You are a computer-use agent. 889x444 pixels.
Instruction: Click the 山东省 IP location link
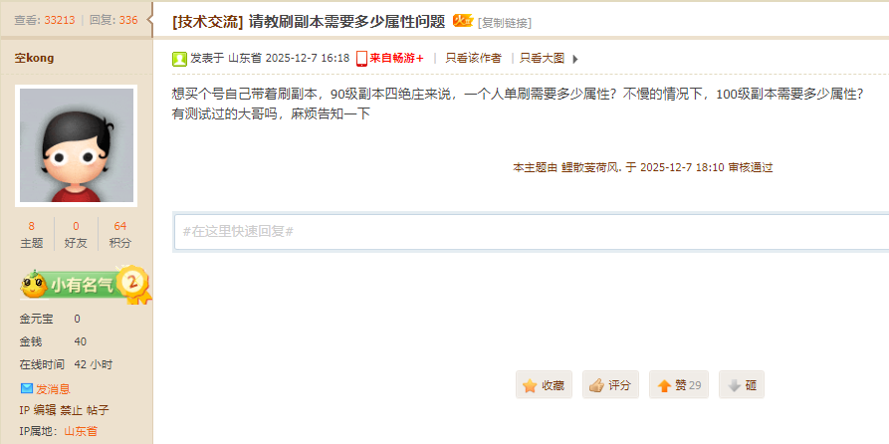coord(80,431)
